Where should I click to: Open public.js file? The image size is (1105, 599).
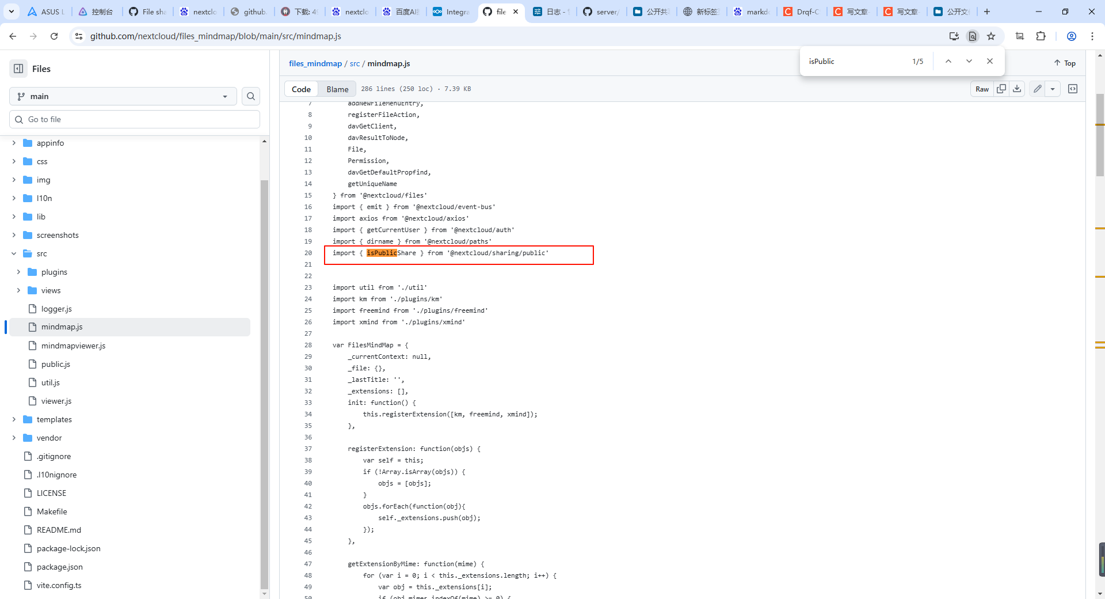tap(56, 364)
